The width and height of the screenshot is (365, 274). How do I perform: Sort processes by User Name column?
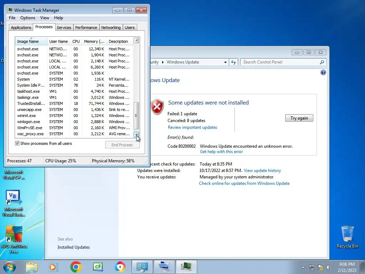[x=58, y=41]
